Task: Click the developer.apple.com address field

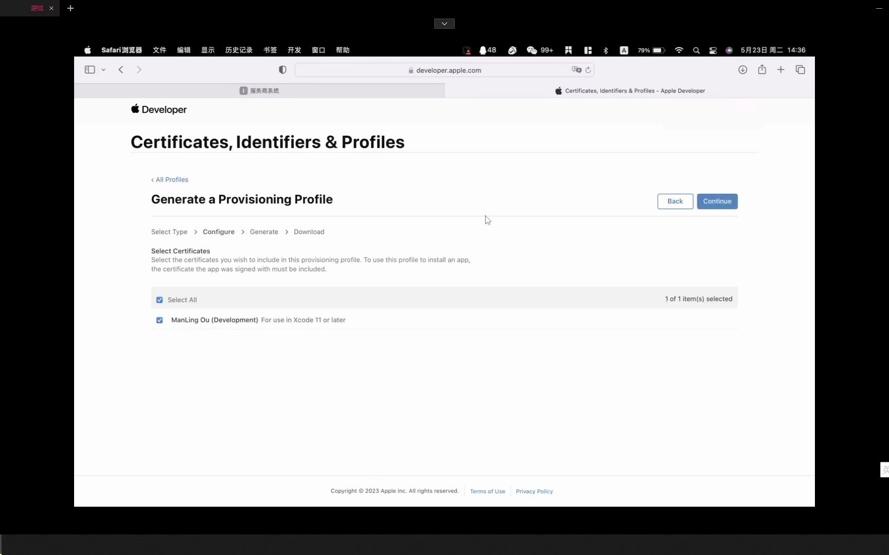Action: point(444,70)
